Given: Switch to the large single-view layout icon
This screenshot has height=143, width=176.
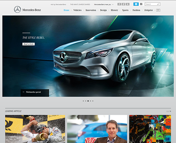Looking at the screenshot, I should (x=136, y=4).
